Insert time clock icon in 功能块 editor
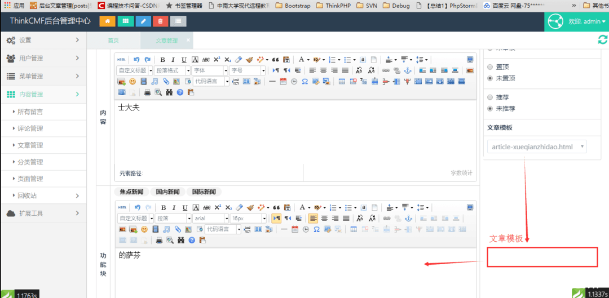 click(306, 229)
